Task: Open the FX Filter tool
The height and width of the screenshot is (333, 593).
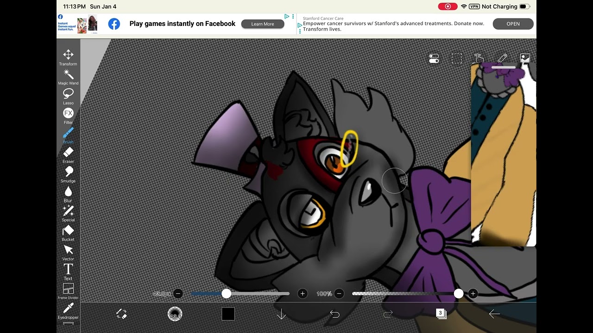Action: pyautogui.click(x=68, y=116)
